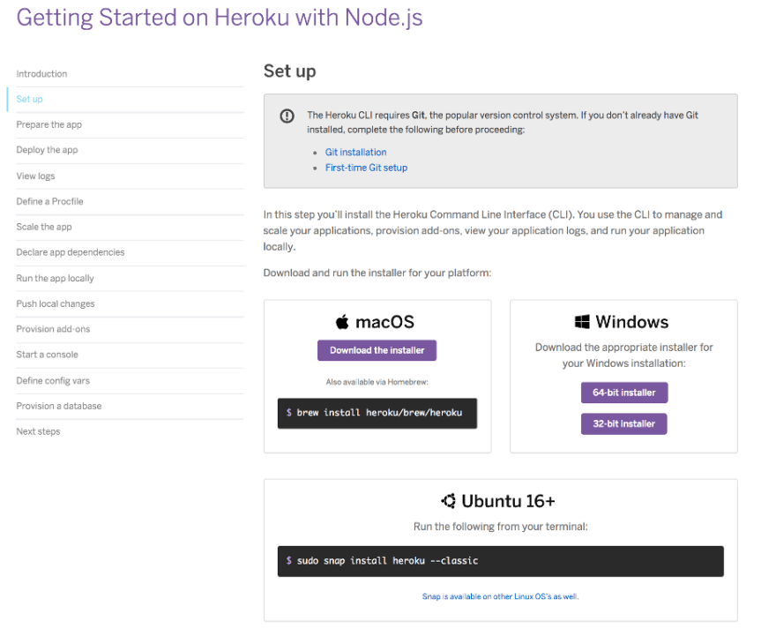Open the Git installation link
This screenshot has height=629, width=776.
point(356,152)
